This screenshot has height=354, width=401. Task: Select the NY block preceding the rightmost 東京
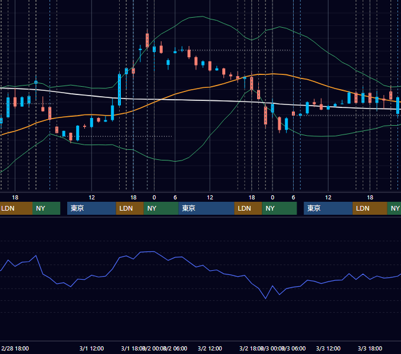tap(280, 208)
